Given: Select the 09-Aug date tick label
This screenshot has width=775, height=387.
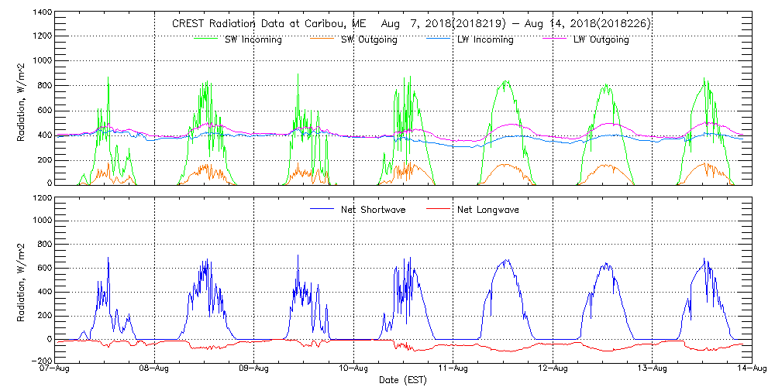Looking at the screenshot, I should (x=254, y=369).
